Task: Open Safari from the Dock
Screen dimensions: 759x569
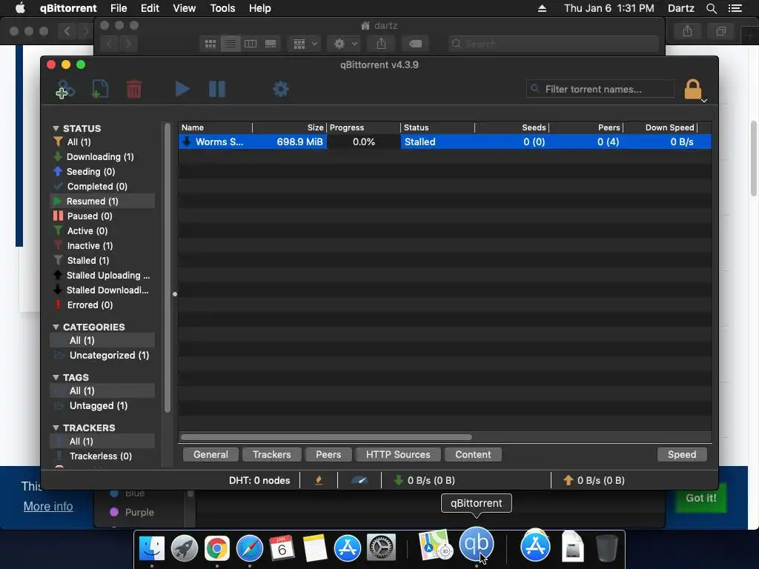Action: 249,548
